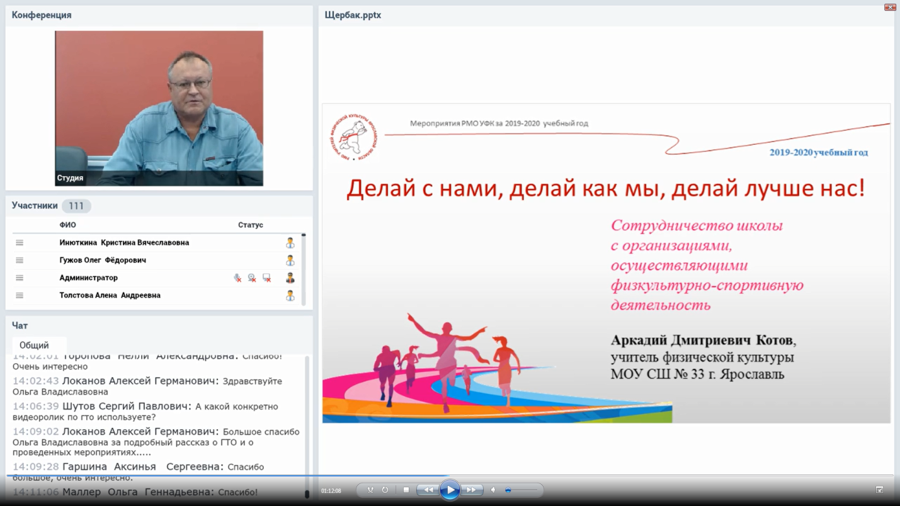Viewport: 900px width, 506px height.
Task: Click the Щербак.pptx presentation title
Action: coord(353,15)
